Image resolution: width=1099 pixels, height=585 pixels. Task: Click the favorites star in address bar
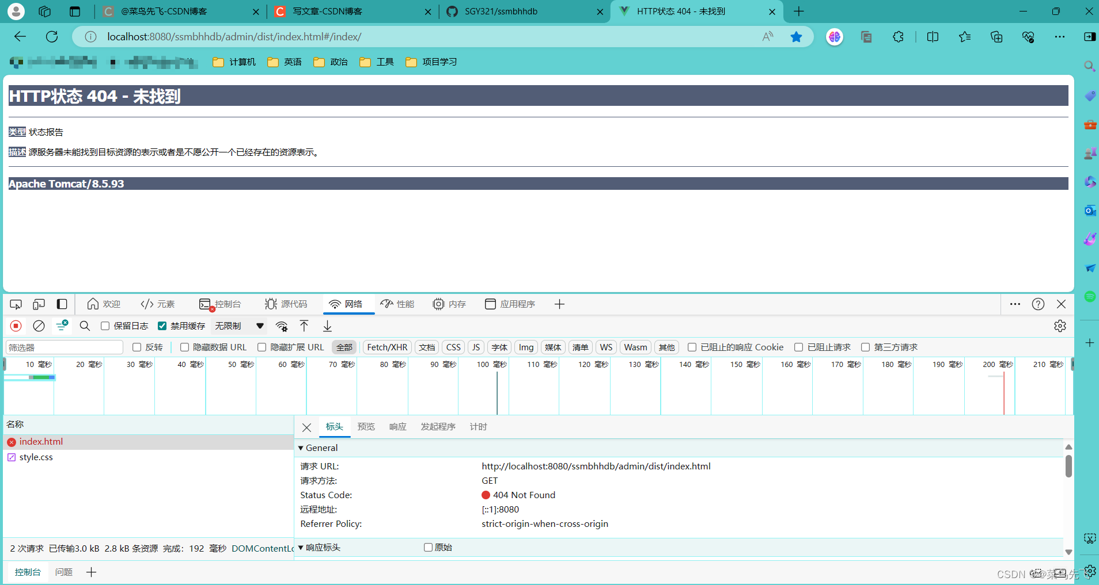click(x=796, y=37)
